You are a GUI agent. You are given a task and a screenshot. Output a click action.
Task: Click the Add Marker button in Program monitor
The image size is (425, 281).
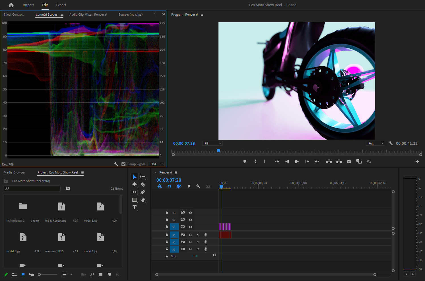tap(245, 162)
